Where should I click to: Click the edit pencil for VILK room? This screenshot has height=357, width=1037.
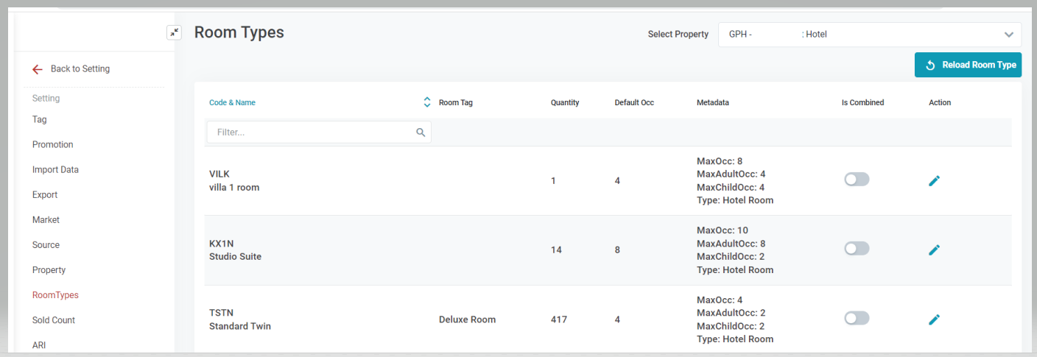pos(934,180)
